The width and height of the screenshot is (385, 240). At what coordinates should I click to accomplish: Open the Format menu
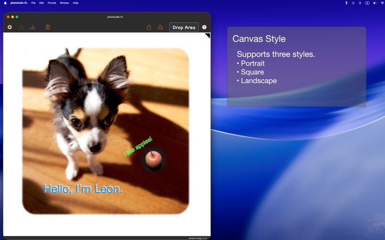[52, 3]
